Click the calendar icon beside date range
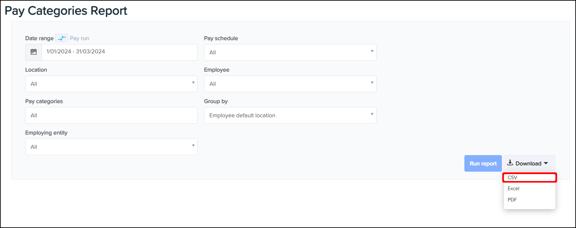The image size is (576, 228). coord(34,52)
